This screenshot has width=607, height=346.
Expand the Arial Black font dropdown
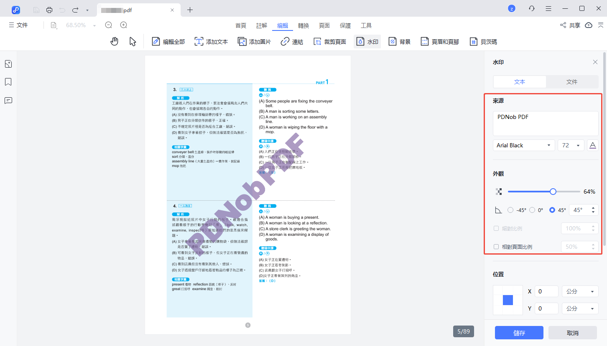tap(524, 145)
